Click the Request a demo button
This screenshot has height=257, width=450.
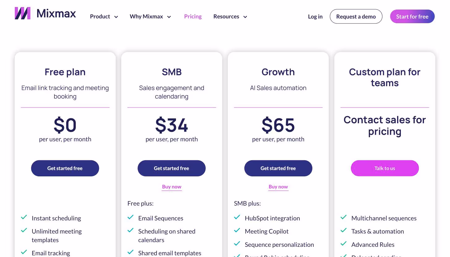pyautogui.click(x=356, y=16)
